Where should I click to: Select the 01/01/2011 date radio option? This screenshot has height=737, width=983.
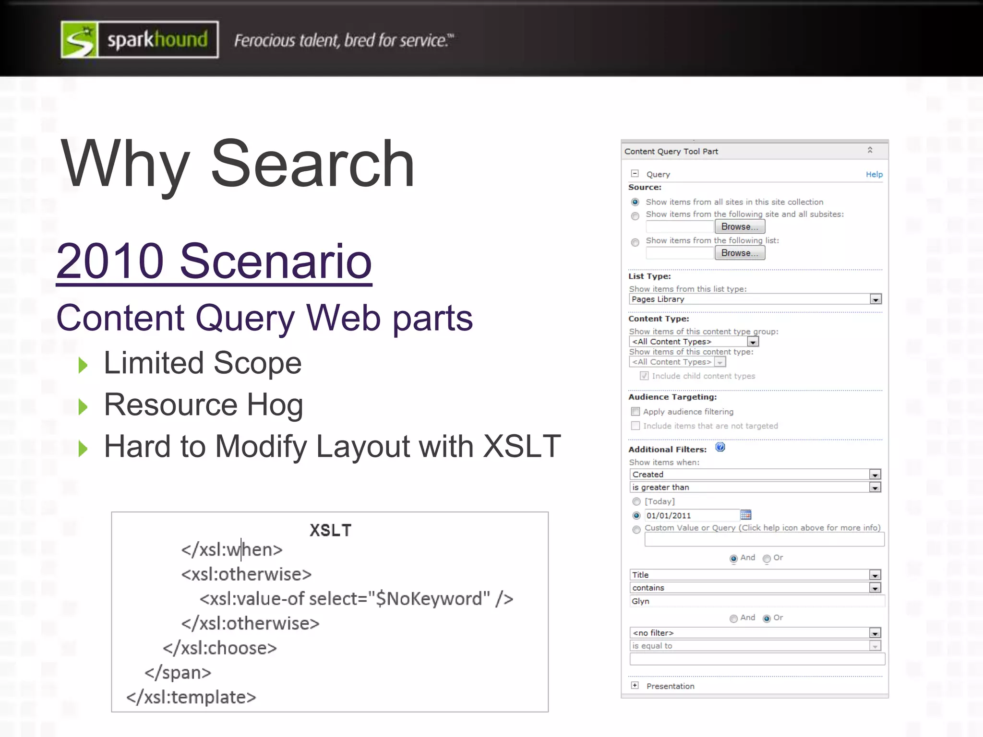point(636,515)
